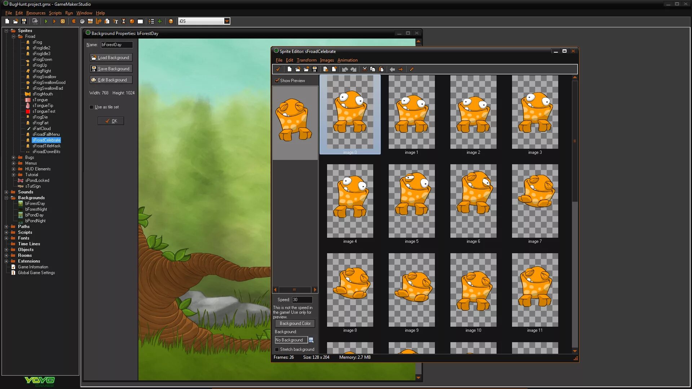Save sprite strip with Sprite Editor floppy icon
This screenshot has width=692, height=389.
(314, 69)
